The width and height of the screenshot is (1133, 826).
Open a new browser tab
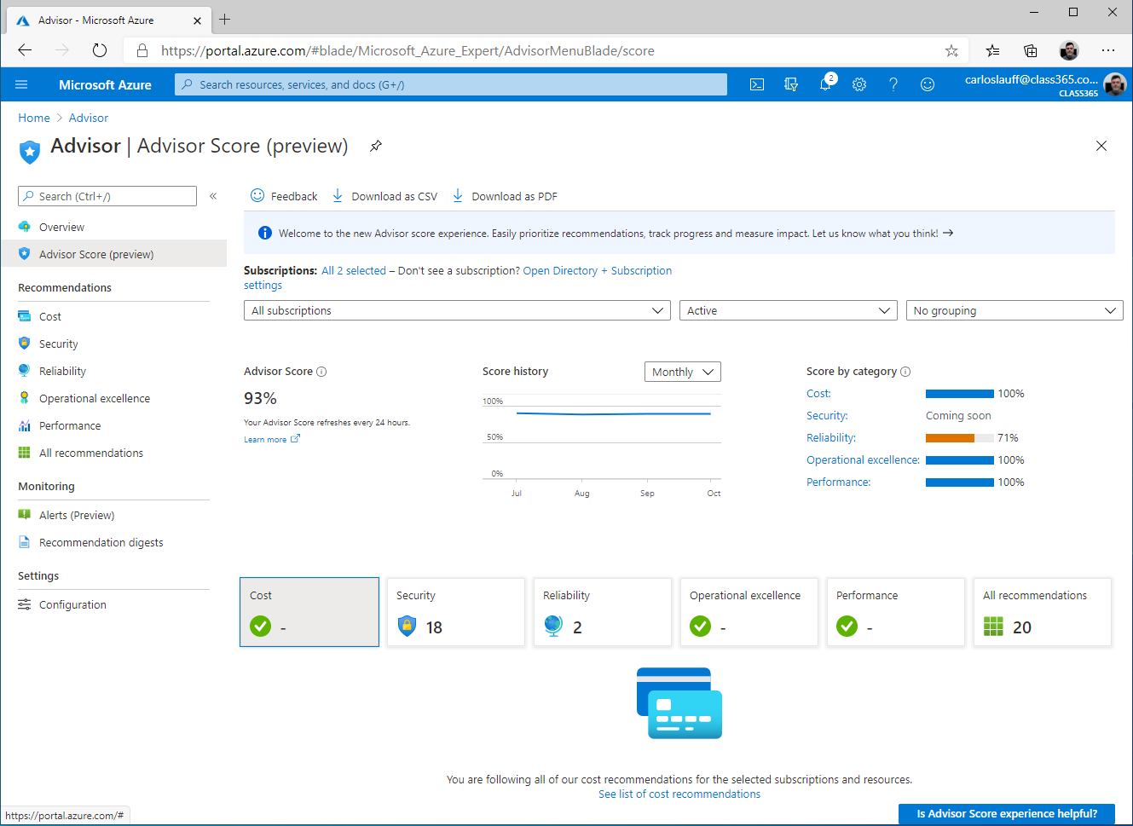(x=225, y=19)
